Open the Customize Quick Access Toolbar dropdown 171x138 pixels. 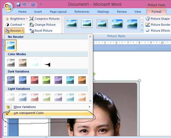click(41, 5)
